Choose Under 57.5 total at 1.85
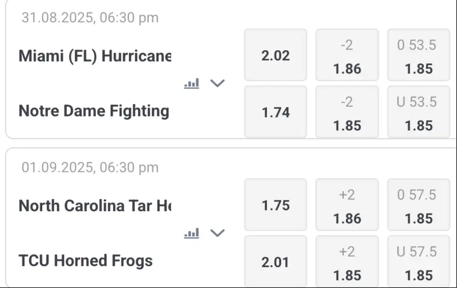 tap(419, 262)
